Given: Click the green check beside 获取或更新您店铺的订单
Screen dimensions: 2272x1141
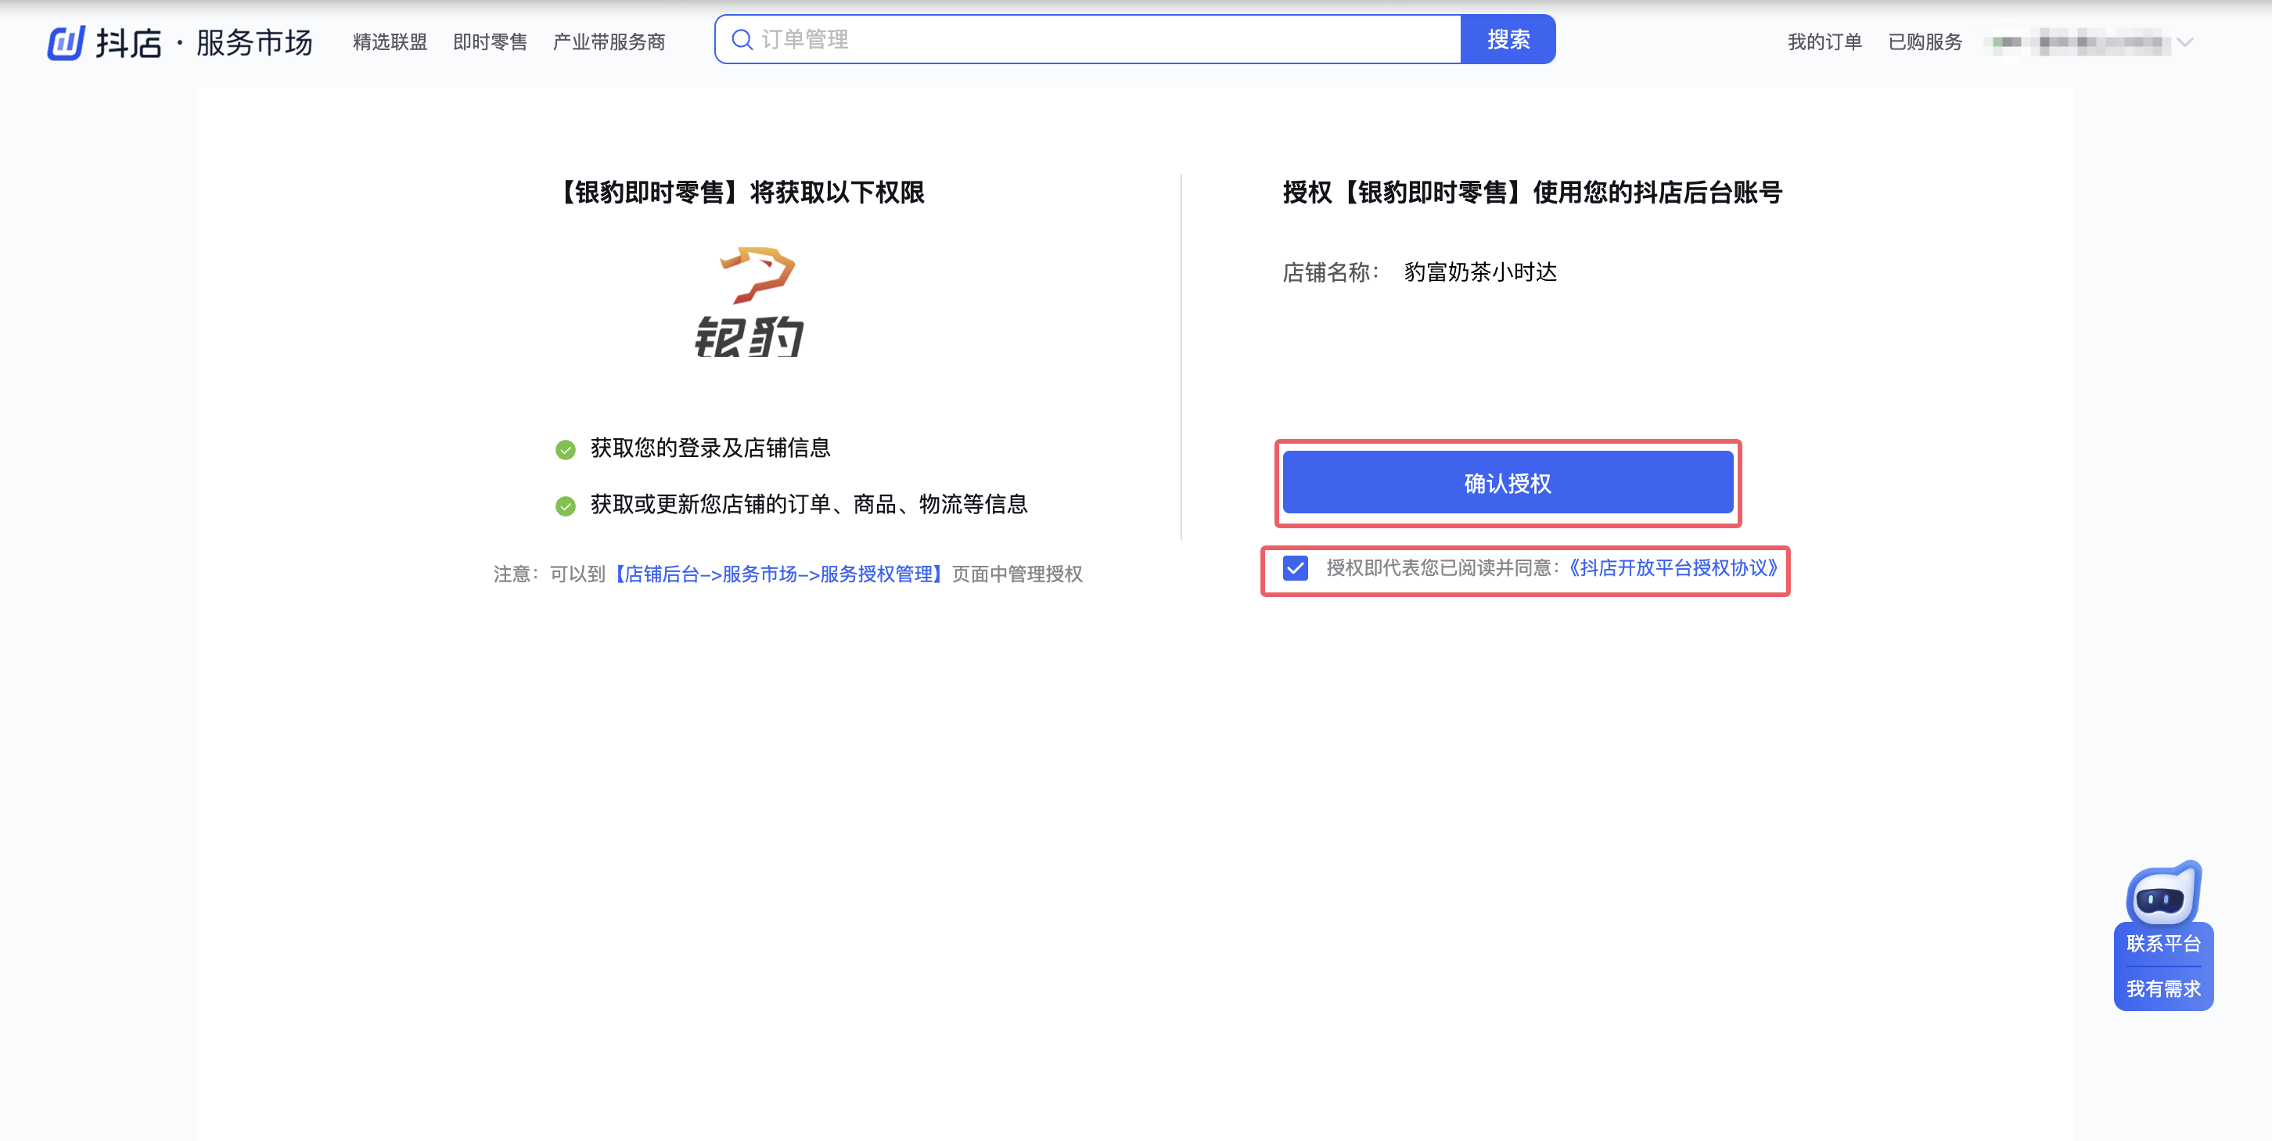Looking at the screenshot, I should point(566,506).
